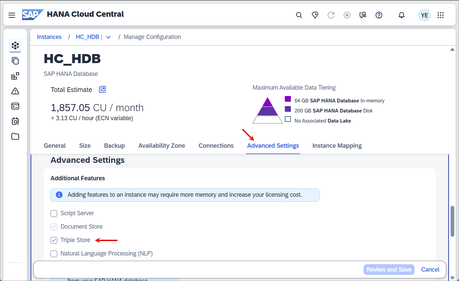Click the scroll-down arrow of the page
The height and width of the screenshot is (281, 459).
pos(452,278)
